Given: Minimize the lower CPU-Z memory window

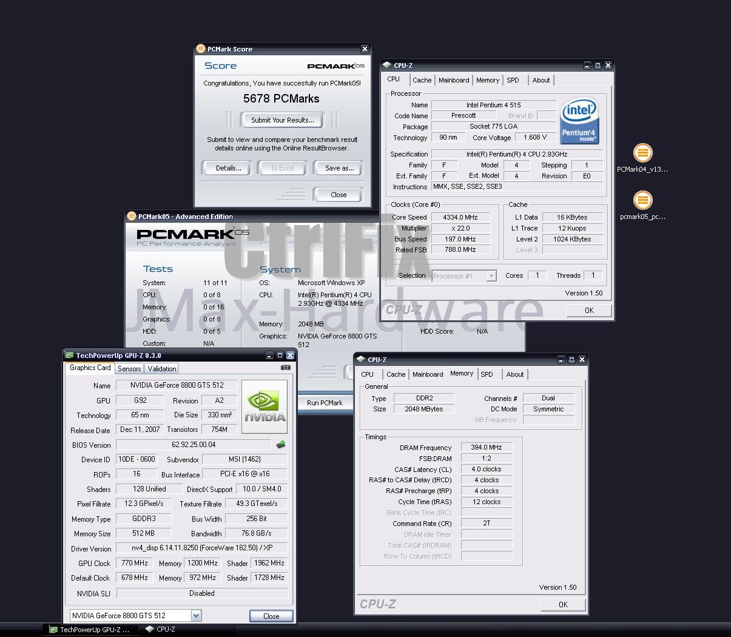Looking at the screenshot, I should (561, 360).
